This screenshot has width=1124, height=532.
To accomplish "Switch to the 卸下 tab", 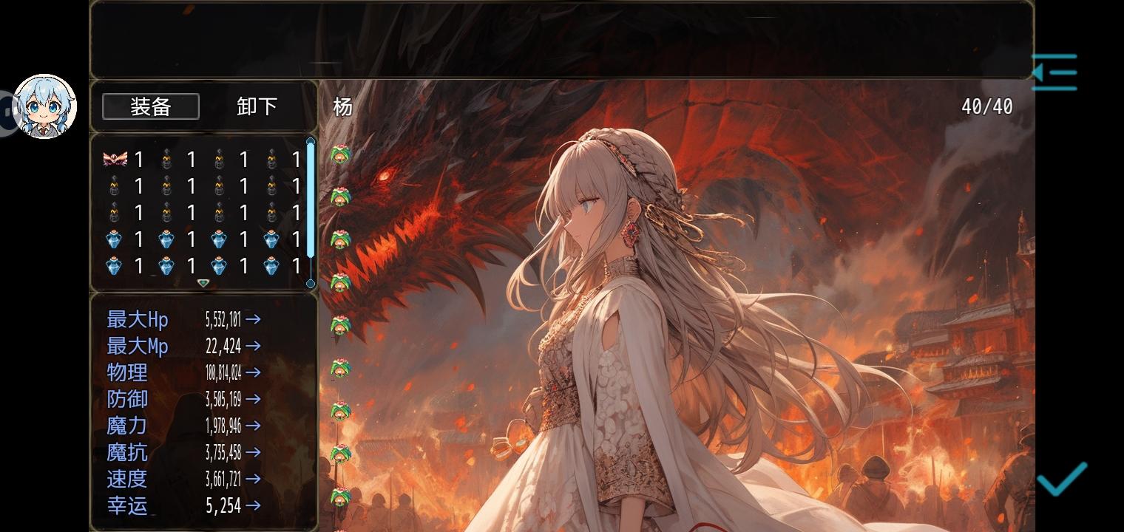I will click(x=257, y=106).
